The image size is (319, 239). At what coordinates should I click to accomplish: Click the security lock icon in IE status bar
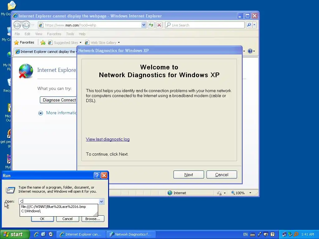[x=219, y=193]
